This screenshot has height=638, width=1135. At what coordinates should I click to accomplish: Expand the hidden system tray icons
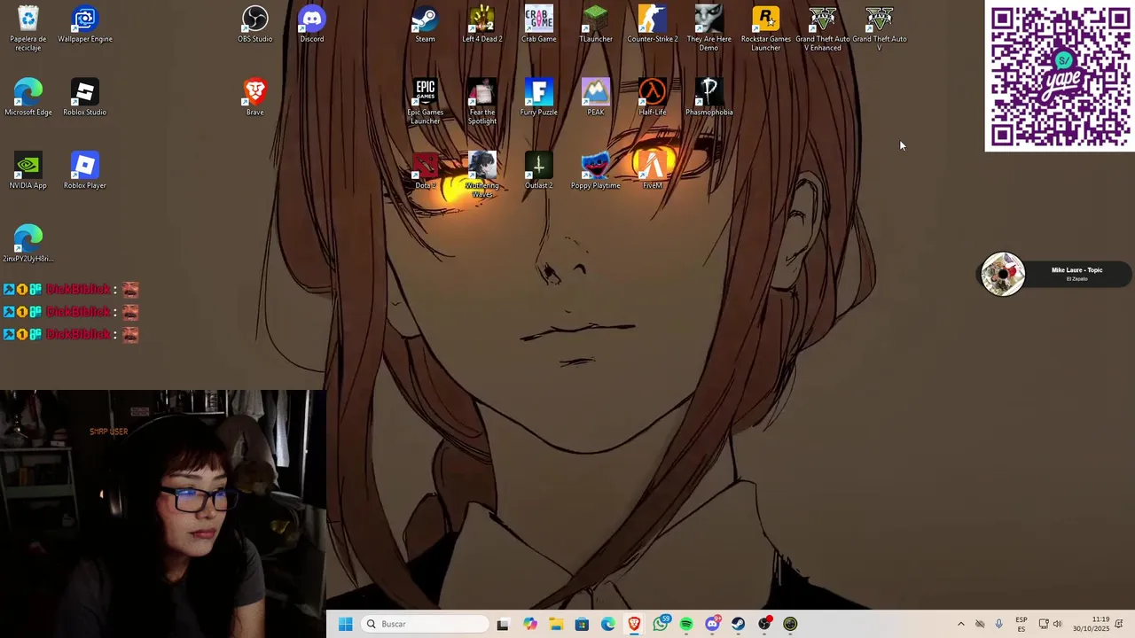click(x=961, y=624)
